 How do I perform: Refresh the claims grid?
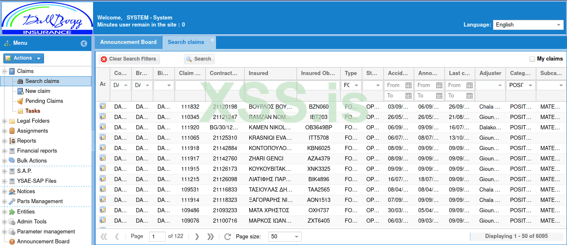coord(227,237)
